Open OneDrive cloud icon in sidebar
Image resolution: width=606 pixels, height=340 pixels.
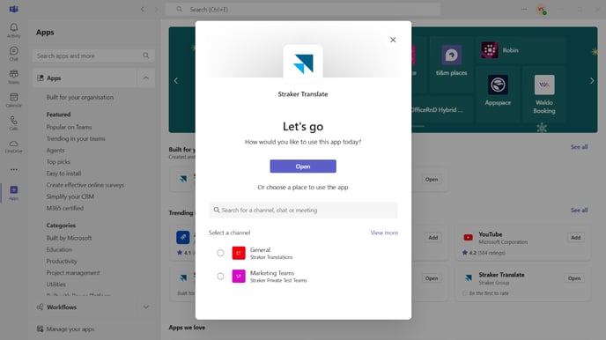(13, 146)
